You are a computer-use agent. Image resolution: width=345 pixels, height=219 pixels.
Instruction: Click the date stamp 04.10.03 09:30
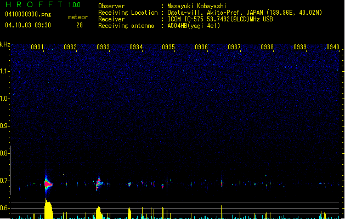coord(28,25)
